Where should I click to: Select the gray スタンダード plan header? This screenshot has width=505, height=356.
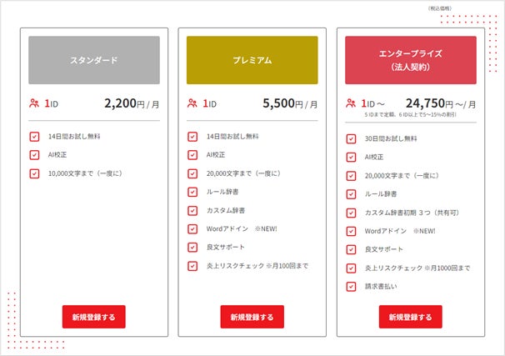tap(93, 60)
